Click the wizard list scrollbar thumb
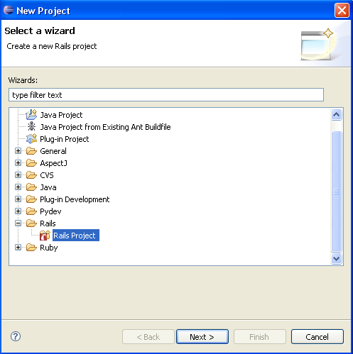The image size is (353, 354). point(336,191)
